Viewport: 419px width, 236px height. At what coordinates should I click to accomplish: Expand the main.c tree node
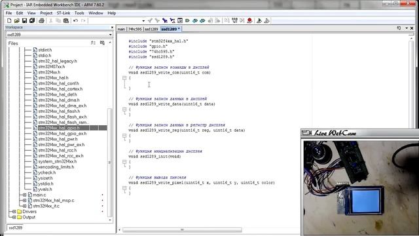[x=24, y=195]
